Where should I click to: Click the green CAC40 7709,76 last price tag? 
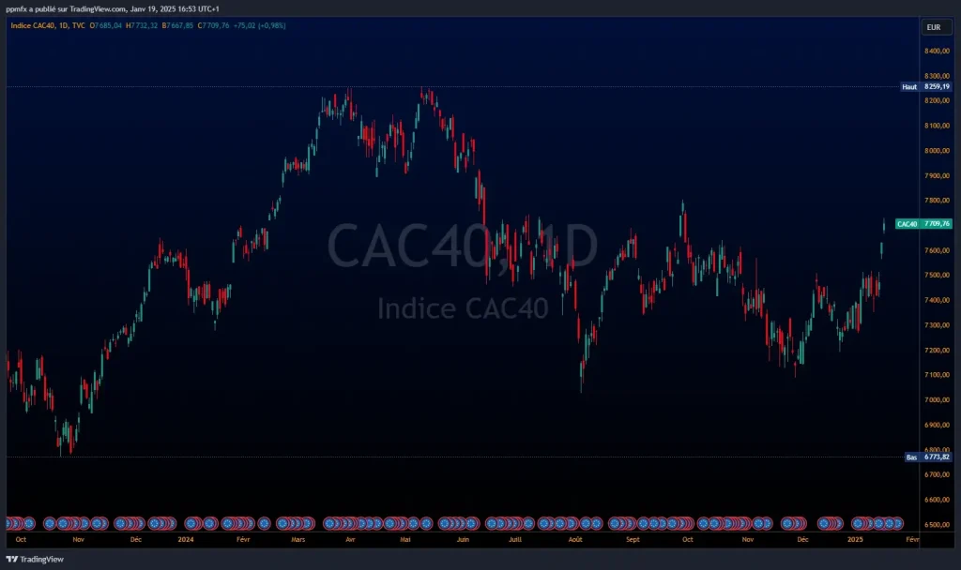pyautogui.click(x=923, y=224)
